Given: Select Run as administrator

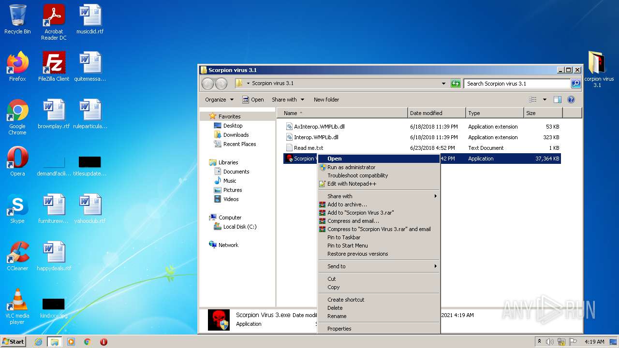Looking at the screenshot, I should click(379, 167).
